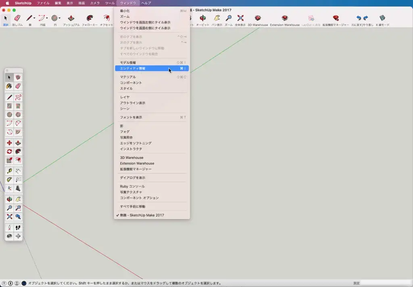The image size is (413, 287).
Task: Open 影 (Shadows) from the Window menu
Action: tap(152, 126)
